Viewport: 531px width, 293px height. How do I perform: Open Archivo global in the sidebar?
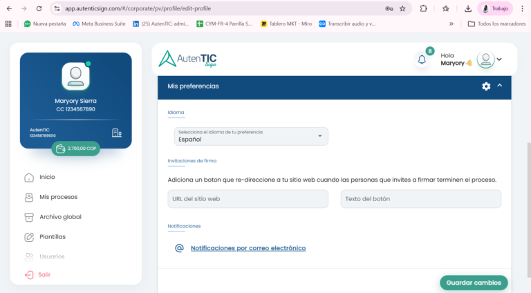click(x=60, y=217)
